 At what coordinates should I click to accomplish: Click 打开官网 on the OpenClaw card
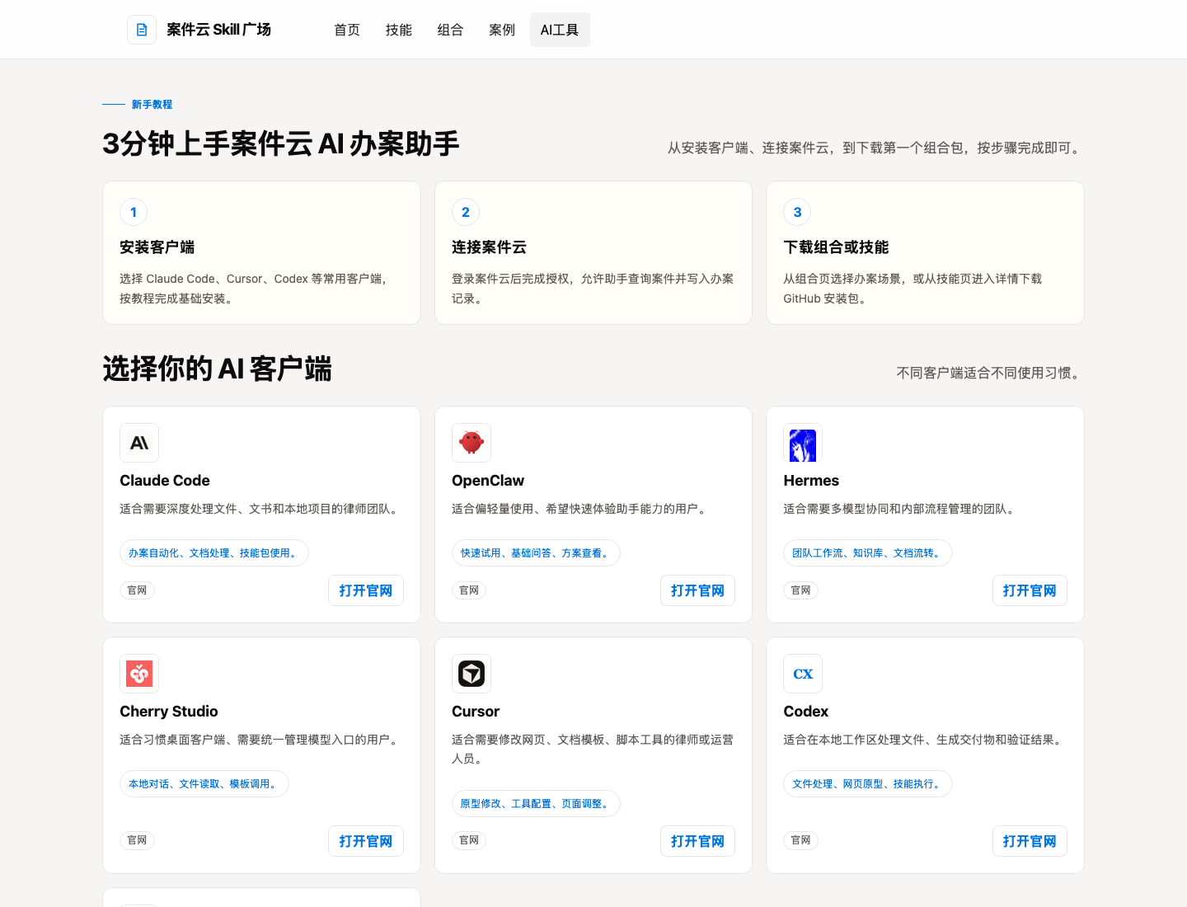pos(697,590)
